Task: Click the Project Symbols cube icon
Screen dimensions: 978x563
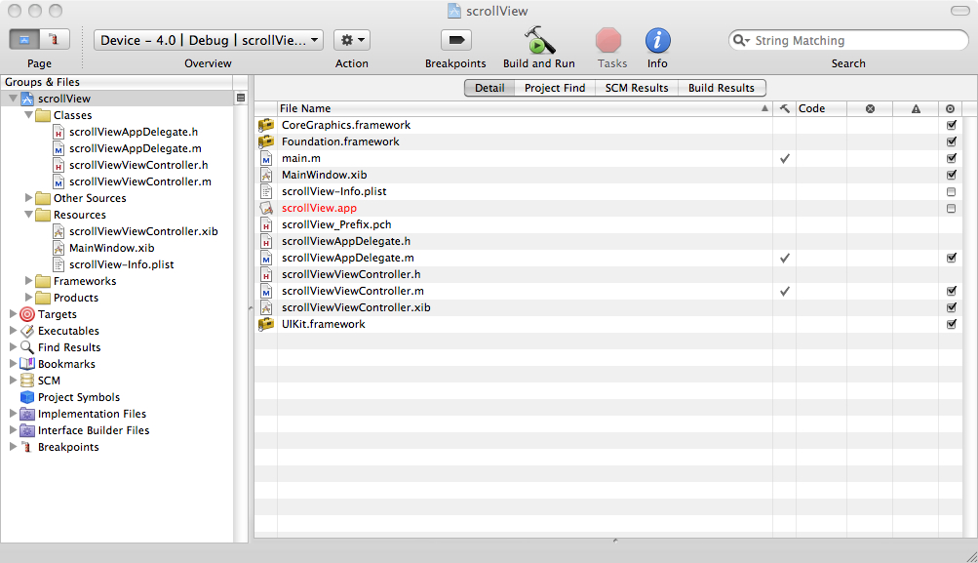Action: click(27, 397)
